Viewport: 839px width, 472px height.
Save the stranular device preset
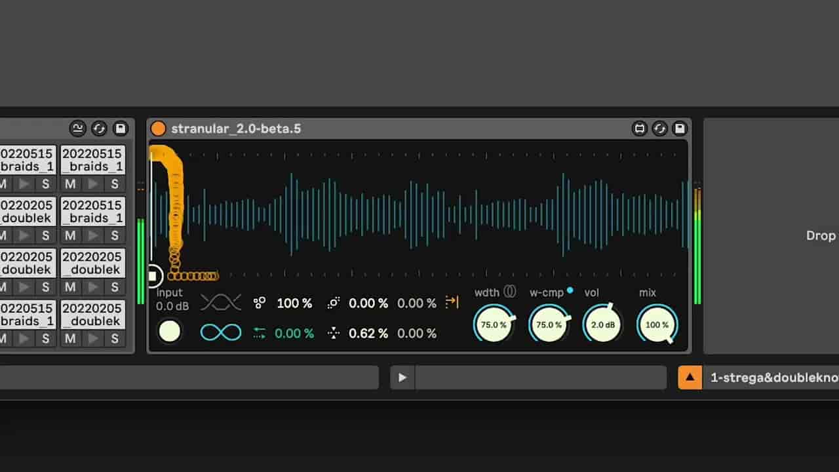point(680,128)
